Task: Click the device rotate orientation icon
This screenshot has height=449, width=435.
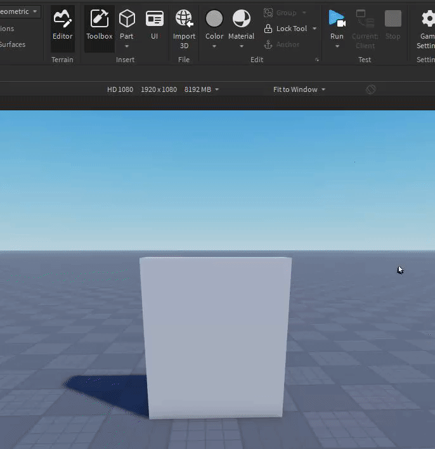Action: pos(371,89)
